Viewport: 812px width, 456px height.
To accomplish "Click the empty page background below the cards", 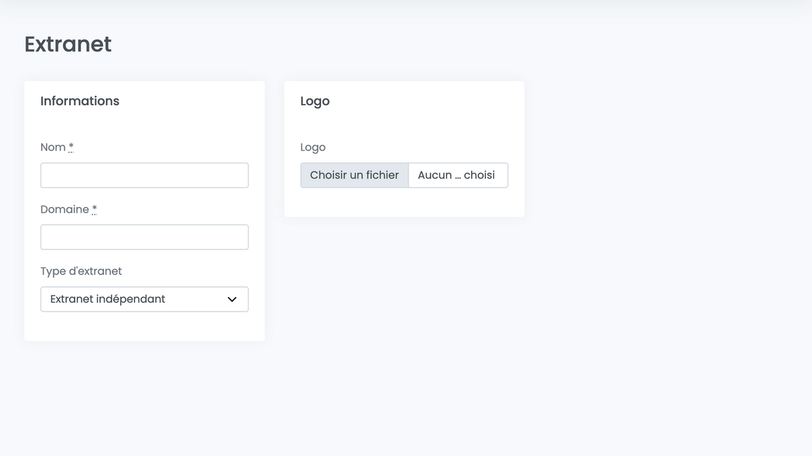I will [406, 399].
